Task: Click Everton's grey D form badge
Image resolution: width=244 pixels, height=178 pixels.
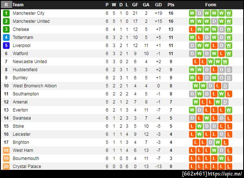Action: (x=200, y=110)
